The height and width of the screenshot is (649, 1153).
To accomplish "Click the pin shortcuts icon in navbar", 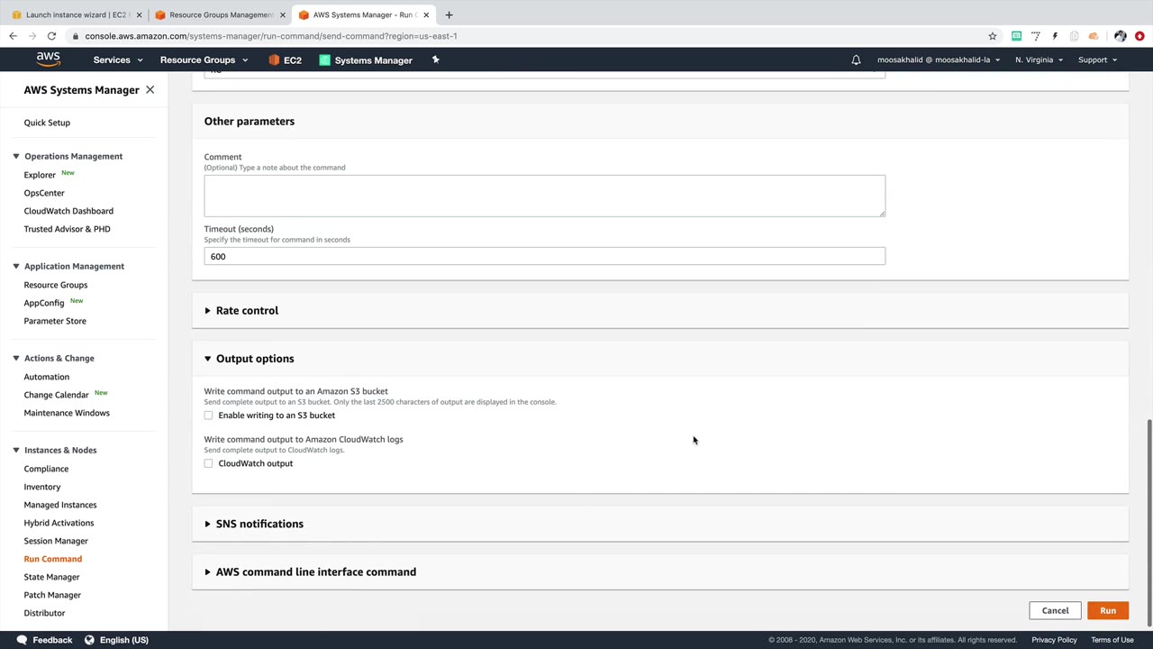I will tap(435, 60).
